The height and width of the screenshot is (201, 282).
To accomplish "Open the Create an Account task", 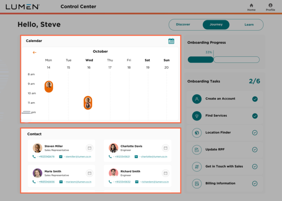I will coord(225,99).
